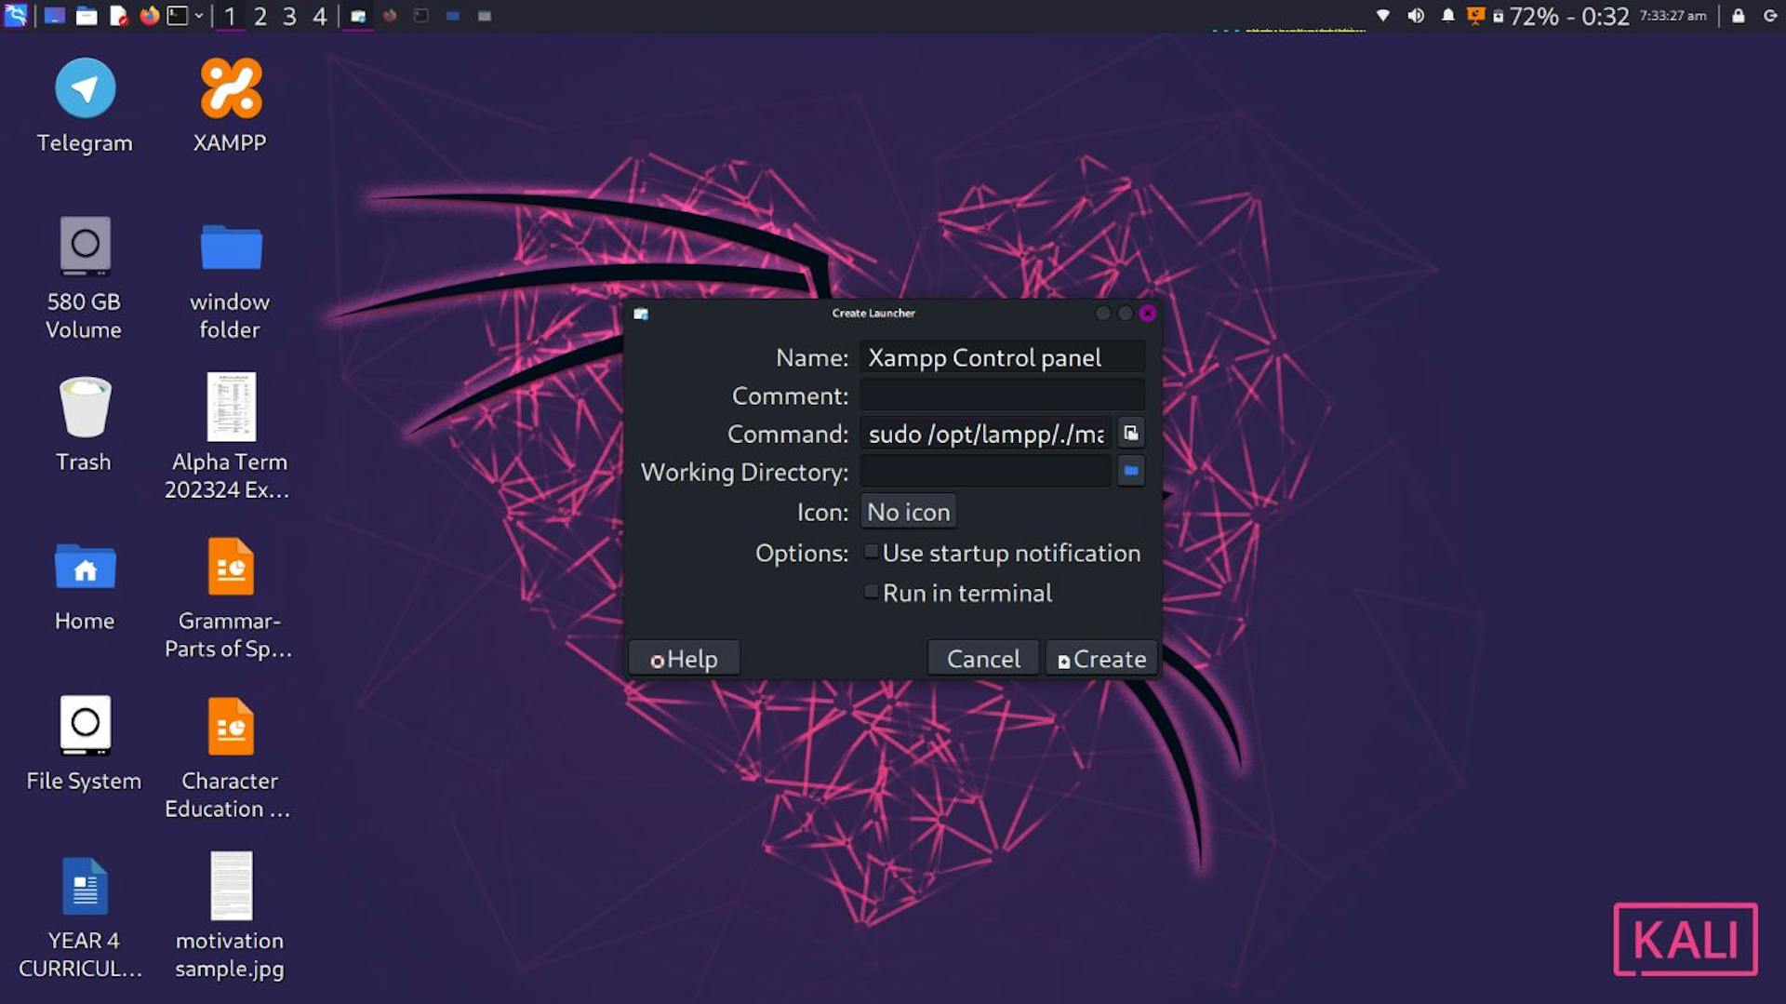
Task: Open the terminal from the taskbar
Action: pos(177,15)
